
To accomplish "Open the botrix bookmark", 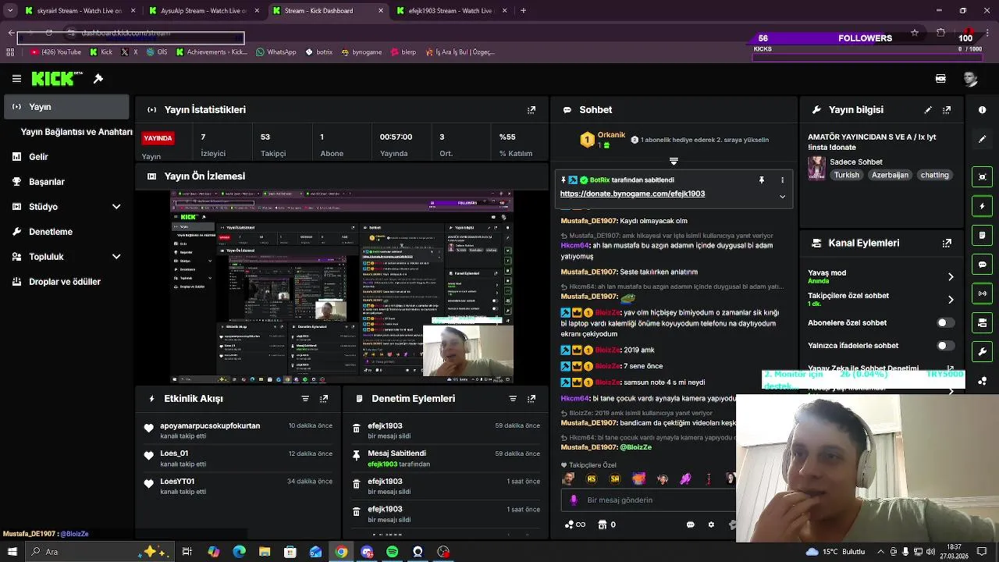I will [x=319, y=52].
